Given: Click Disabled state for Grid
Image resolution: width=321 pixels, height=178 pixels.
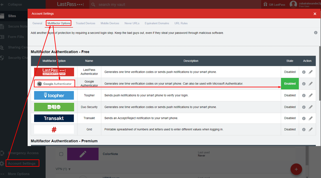Looking at the screenshot, I should coord(290,129).
